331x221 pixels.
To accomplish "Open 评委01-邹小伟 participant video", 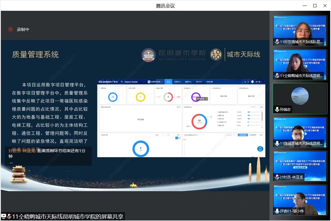I will tap(300, 200).
